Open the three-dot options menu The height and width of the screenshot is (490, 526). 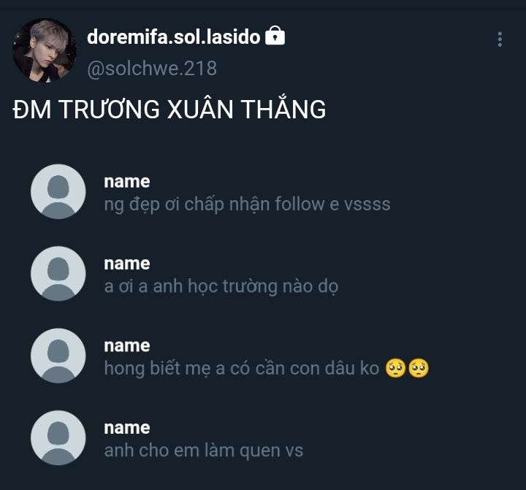pos(500,39)
